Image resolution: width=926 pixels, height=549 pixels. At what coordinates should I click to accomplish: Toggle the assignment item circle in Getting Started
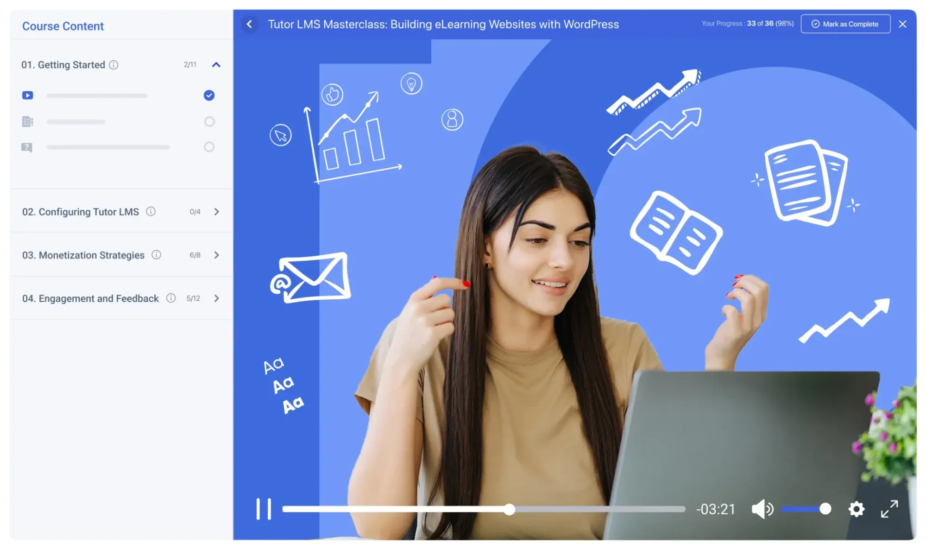point(209,121)
